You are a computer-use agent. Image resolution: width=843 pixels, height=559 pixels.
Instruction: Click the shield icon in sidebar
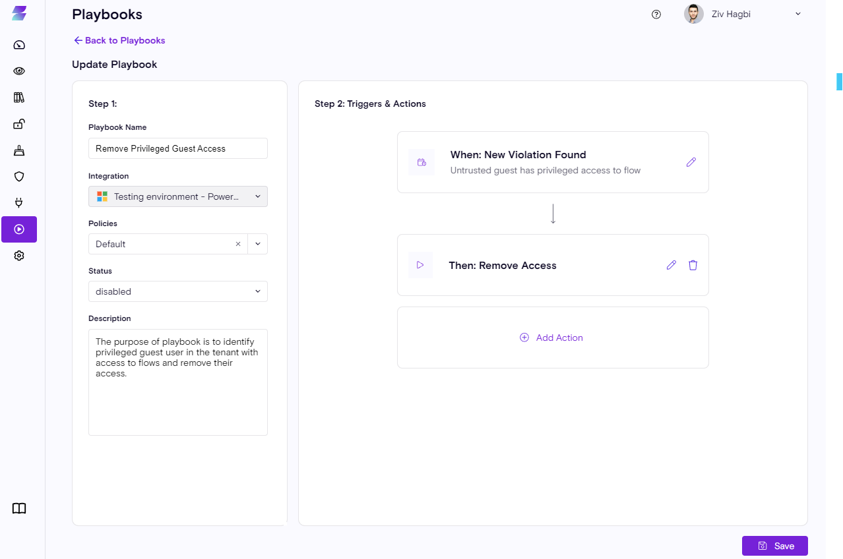[19, 177]
